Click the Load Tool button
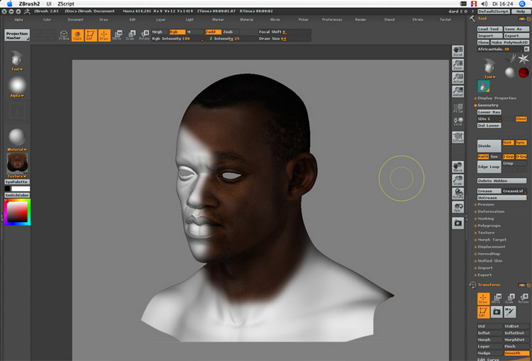Screen dimensions: 532x361 489,28
